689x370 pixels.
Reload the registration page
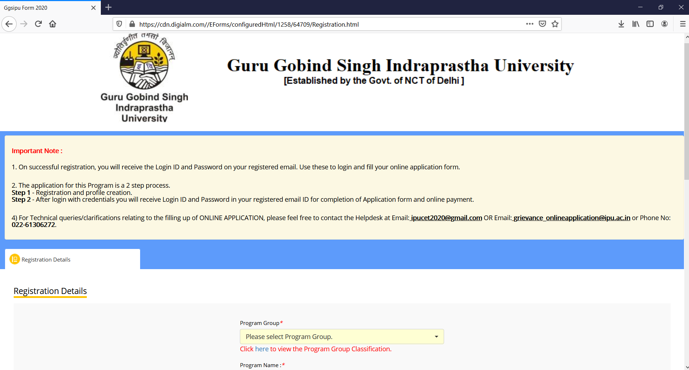[x=38, y=24]
